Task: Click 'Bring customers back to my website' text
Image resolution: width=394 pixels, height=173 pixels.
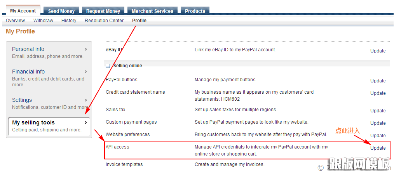Action: coord(261,135)
